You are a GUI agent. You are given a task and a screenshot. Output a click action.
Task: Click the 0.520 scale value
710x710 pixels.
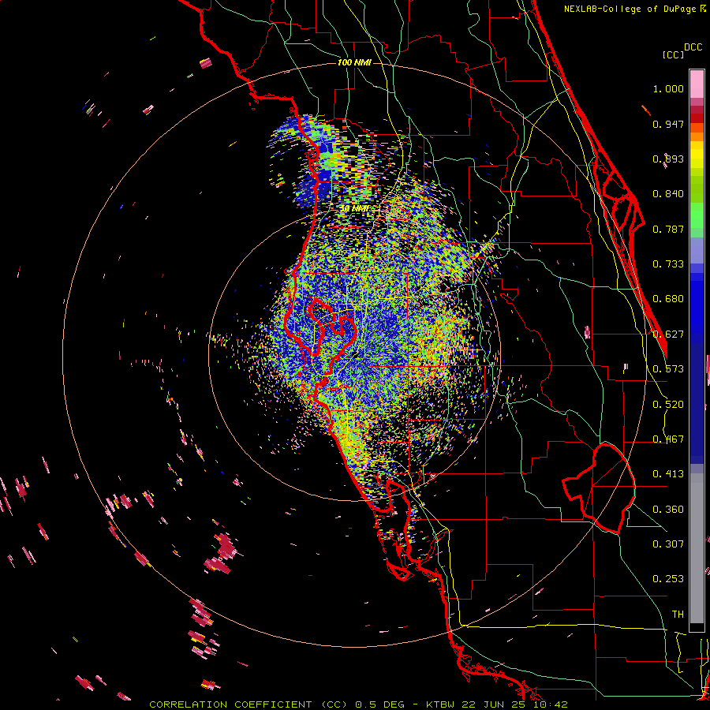pyautogui.click(x=668, y=405)
